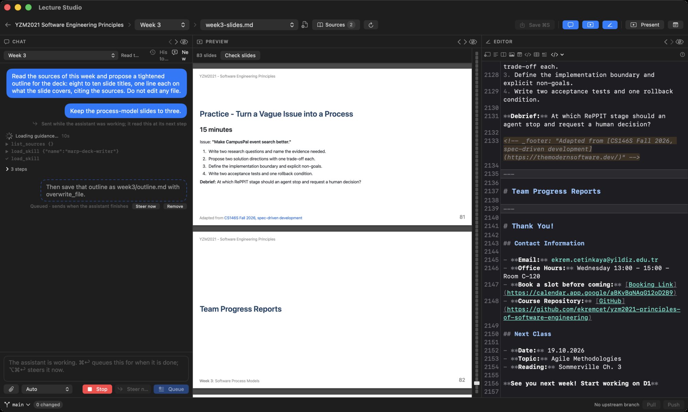
Task: Move Chat panel right with its arrow
Action: [176, 42]
